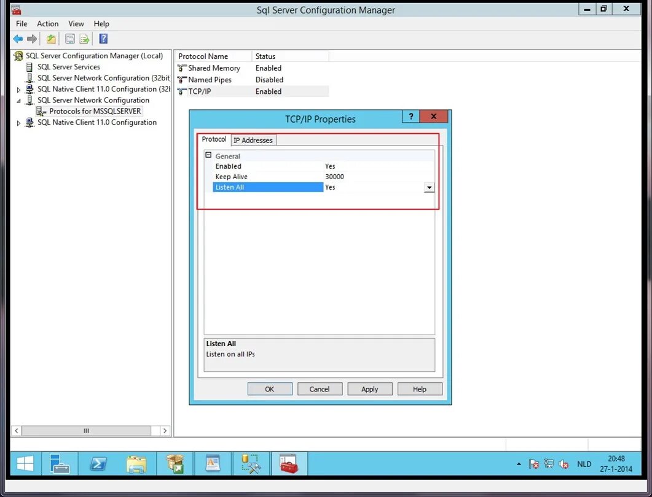Select the Keep Alive property row
The height and width of the screenshot is (497, 652).
click(323, 177)
